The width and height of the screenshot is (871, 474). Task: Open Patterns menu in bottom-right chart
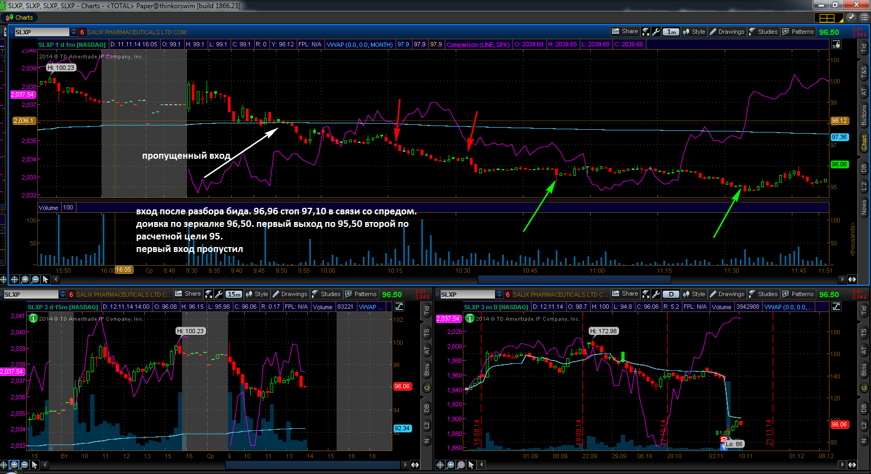point(798,294)
